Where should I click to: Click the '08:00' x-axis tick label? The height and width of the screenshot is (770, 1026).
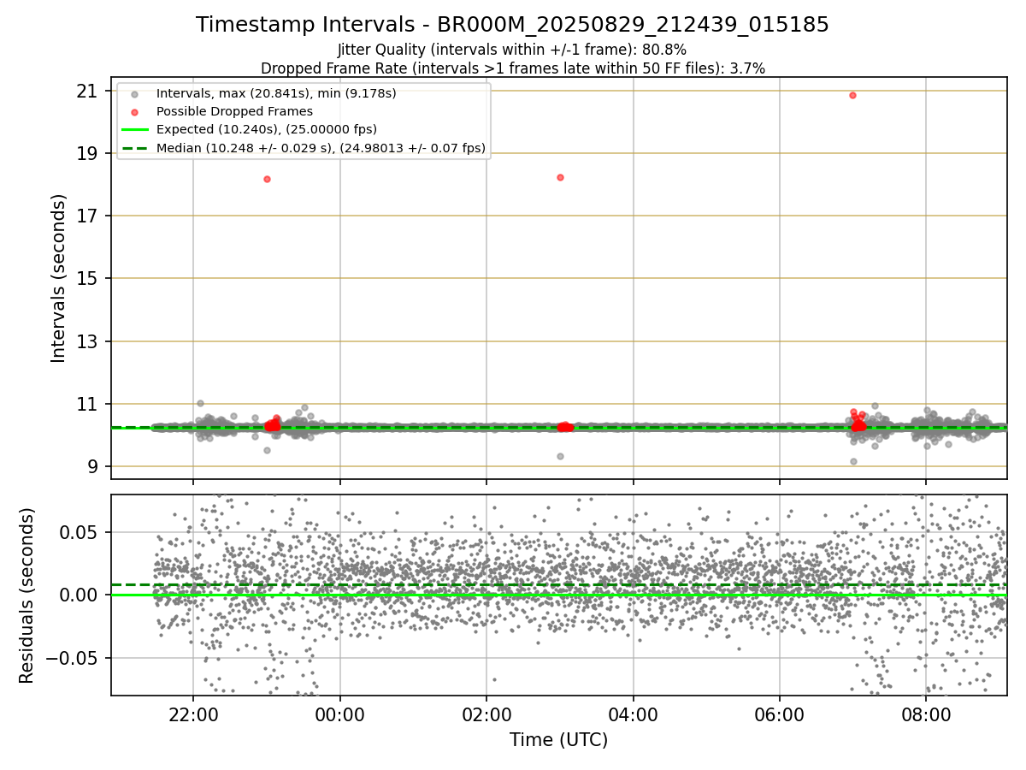point(926,714)
